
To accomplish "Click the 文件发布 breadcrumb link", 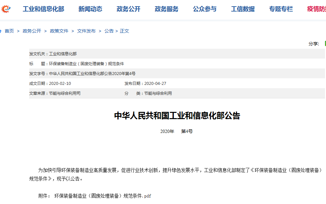I will 86,31.
